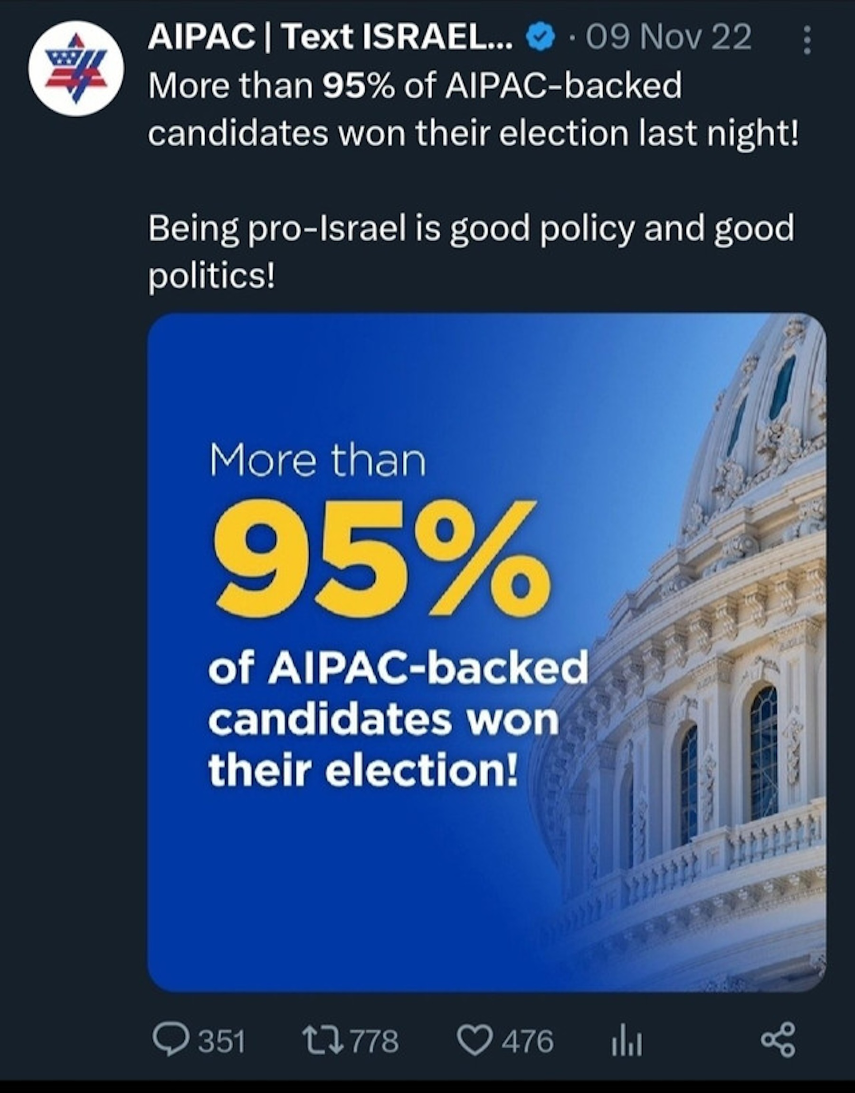Tap the share icon
The height and width of the screenshot is (1093, 855).
(778, 1041)
